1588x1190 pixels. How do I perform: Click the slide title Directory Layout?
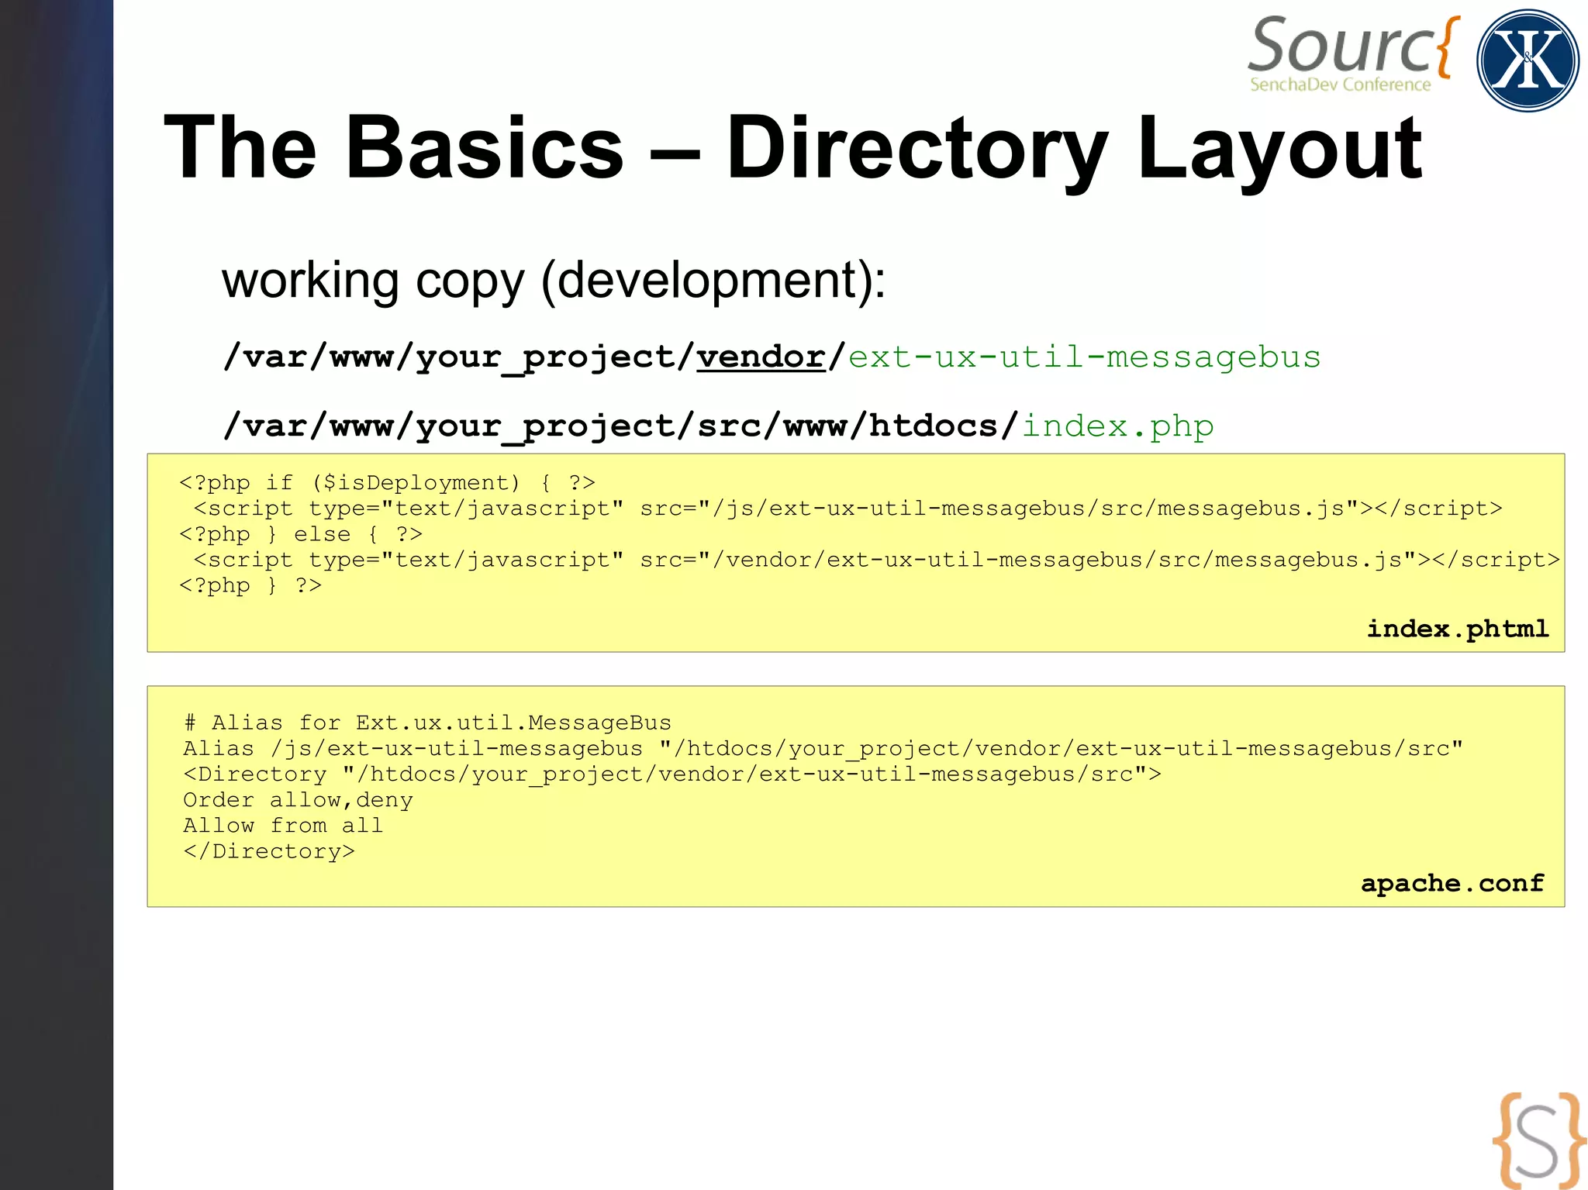coord(792,147)
